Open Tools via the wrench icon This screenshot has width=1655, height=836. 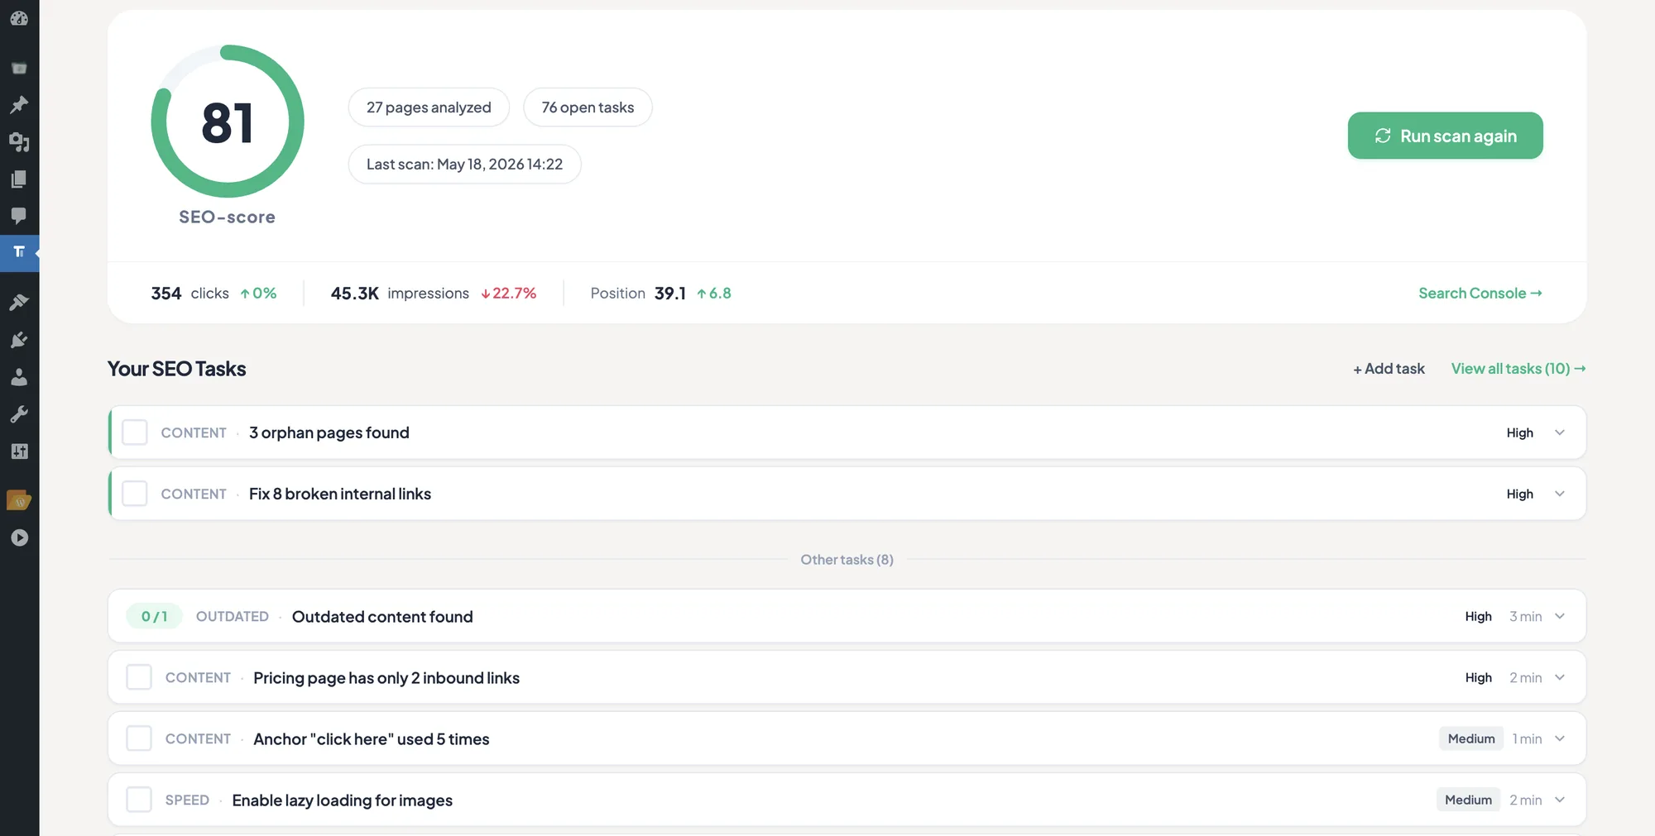coord(19,414)
